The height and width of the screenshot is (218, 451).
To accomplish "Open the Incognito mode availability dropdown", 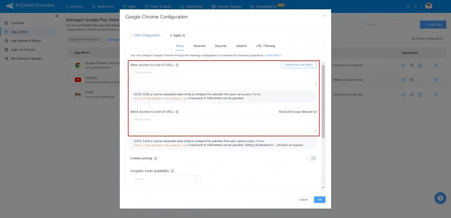I will click(166, 179).
